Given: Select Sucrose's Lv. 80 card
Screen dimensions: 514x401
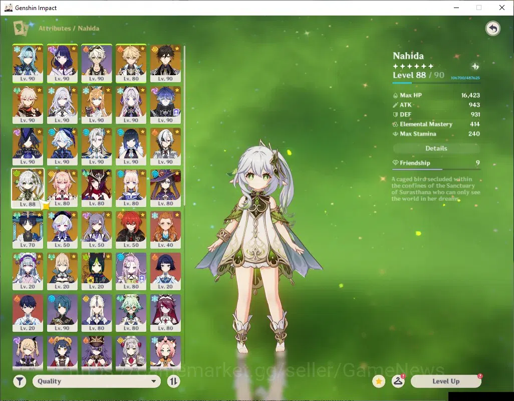Looking at the screenshot, I should [x=131, y=313].
